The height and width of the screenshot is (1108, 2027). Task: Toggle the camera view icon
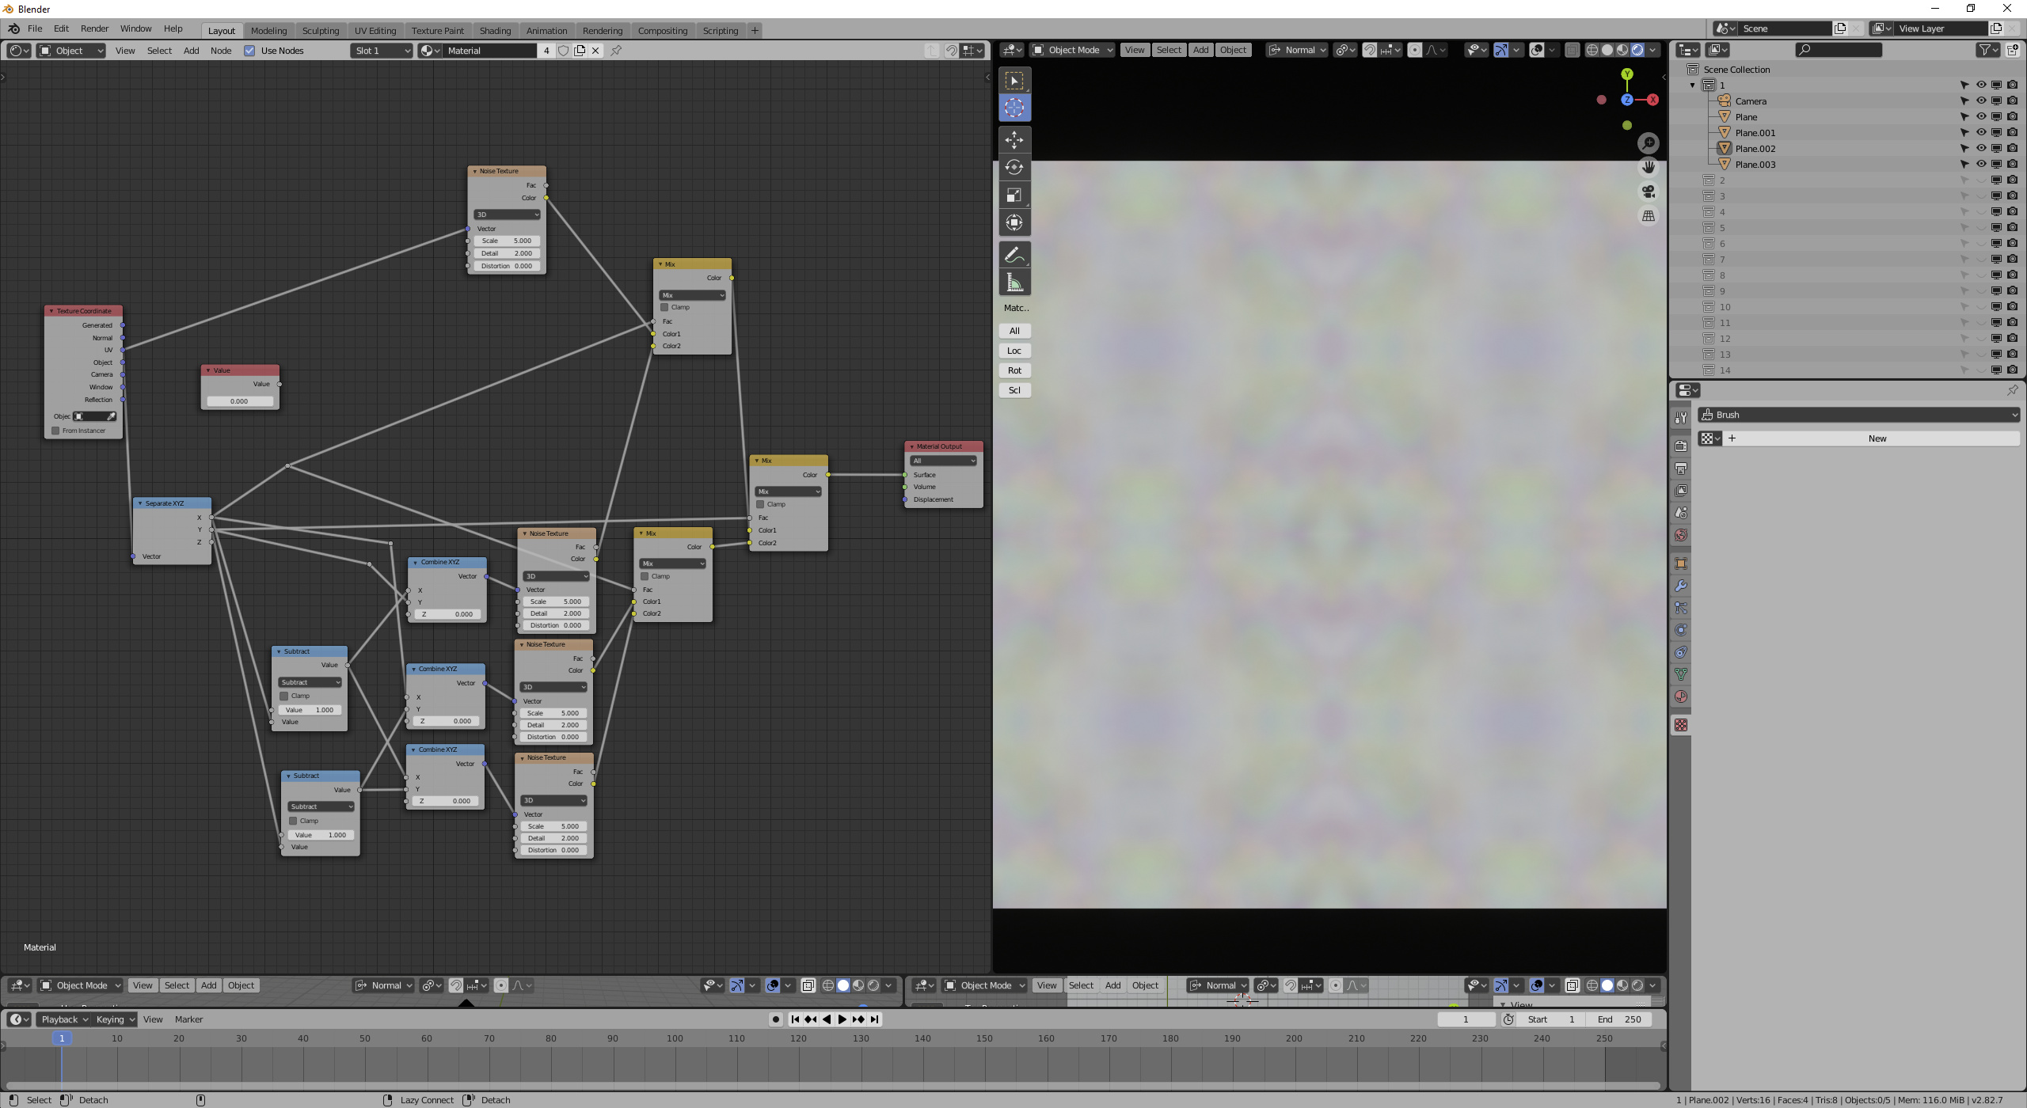[1649, 192]
